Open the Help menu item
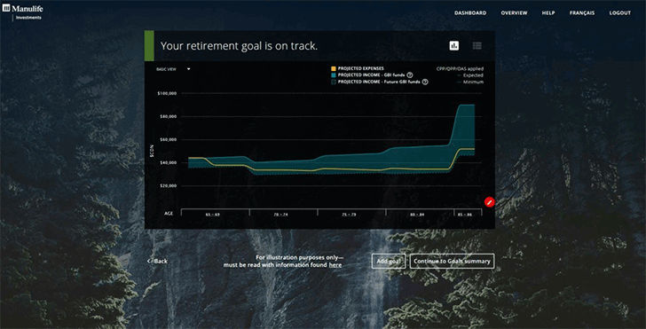 (548, 13)
